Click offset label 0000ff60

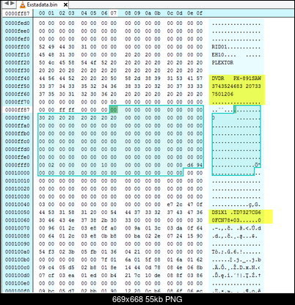[18, 94]
